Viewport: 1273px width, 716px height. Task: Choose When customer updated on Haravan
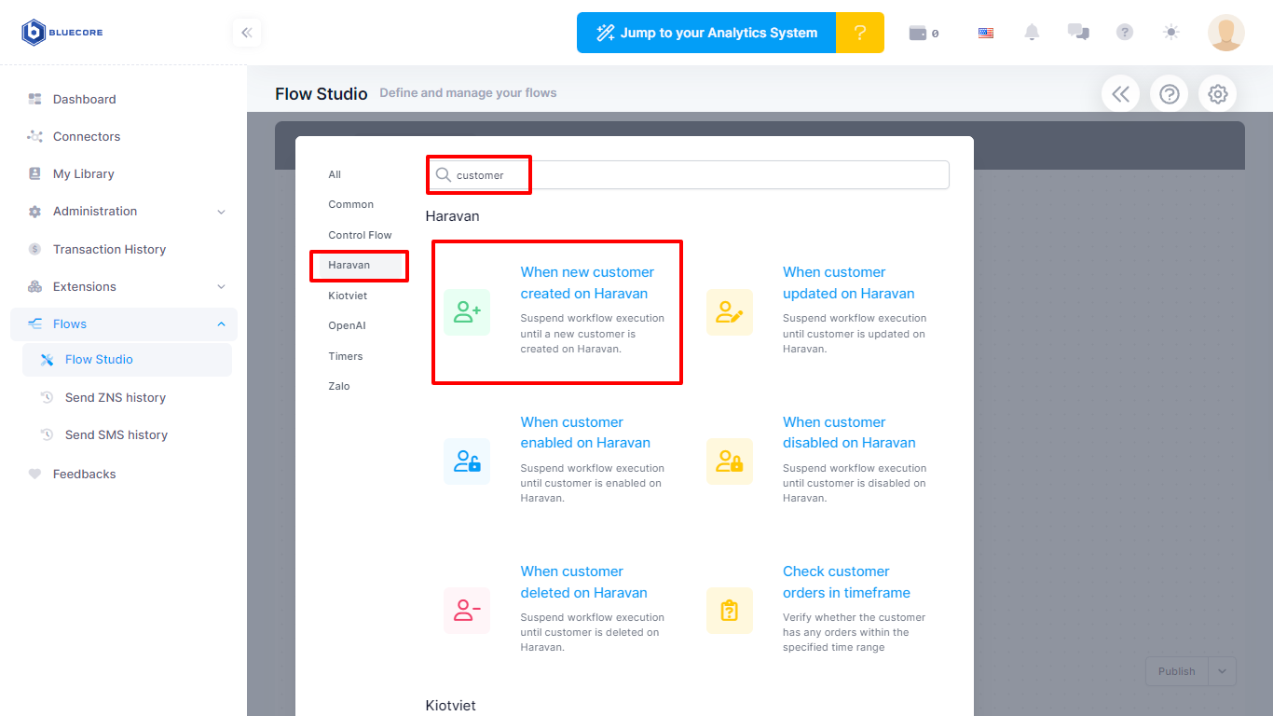(x=820, y=311)
